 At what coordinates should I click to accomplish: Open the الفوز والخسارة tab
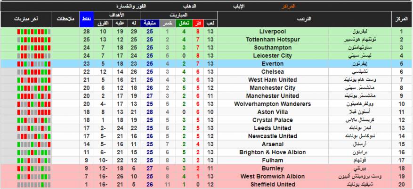pyautogui.click(x=131, y=6)
